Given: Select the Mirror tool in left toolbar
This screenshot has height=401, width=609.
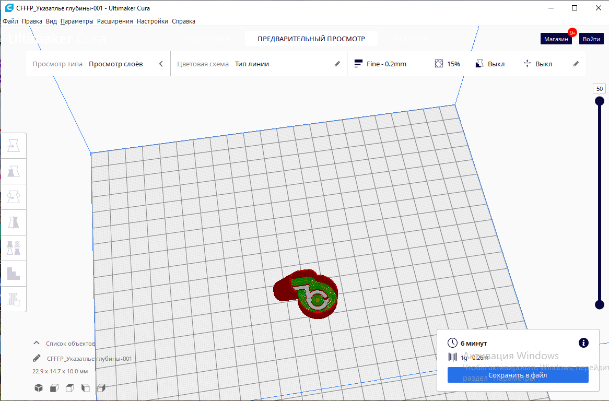Looking at the screenshot, I should click(x=14, y=222).
